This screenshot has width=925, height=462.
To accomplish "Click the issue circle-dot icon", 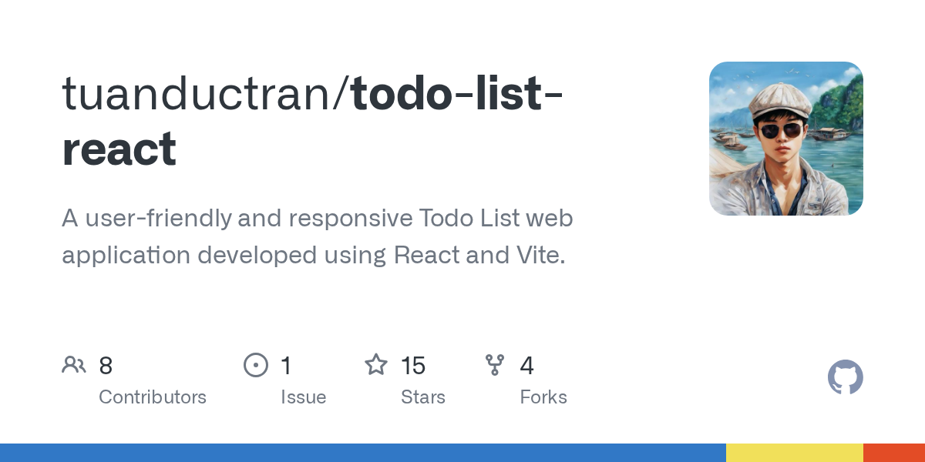I will point(256,365).
